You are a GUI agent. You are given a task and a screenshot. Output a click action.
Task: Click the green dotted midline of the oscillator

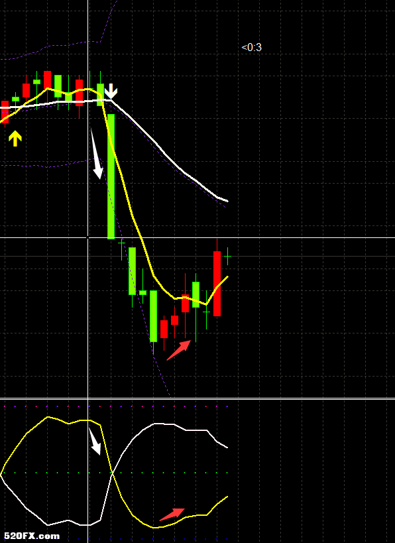click(x=114, y=473)
